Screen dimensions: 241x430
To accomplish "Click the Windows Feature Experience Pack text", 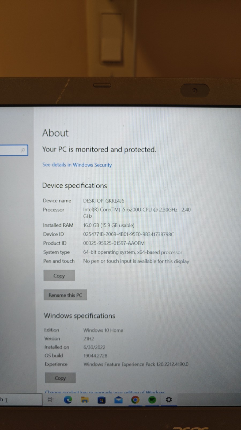I will (136, 364).
